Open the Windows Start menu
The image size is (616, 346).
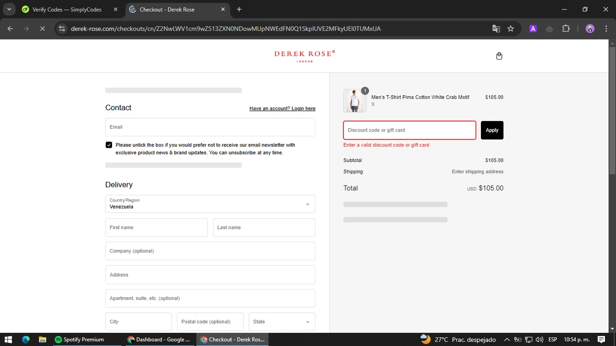tap(8, 339)
